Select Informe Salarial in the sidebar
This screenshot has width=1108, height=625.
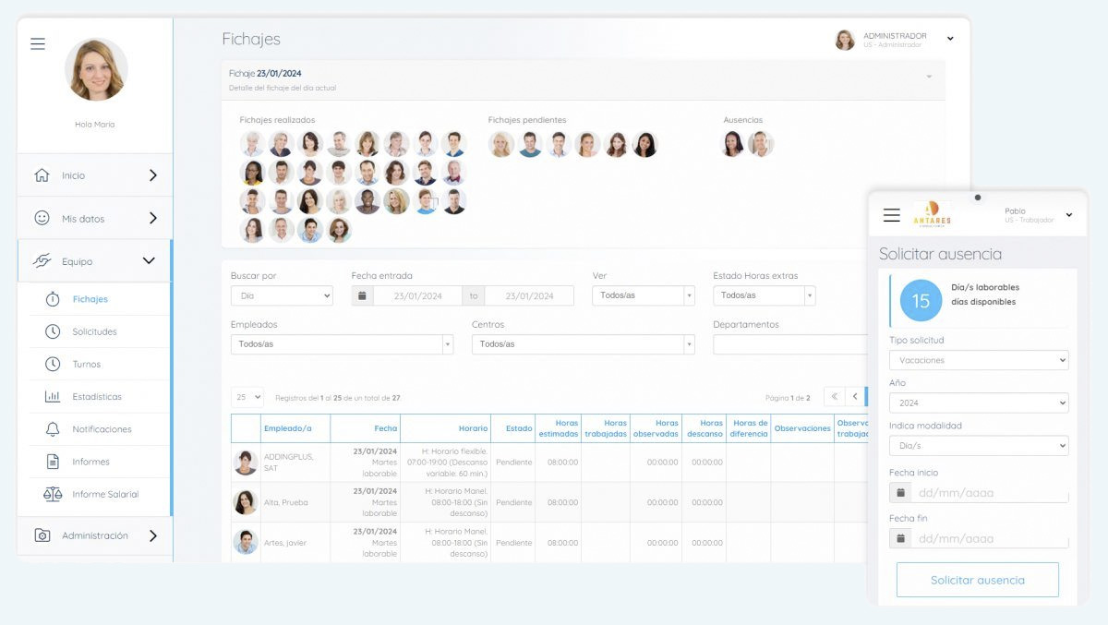click(x=105, y=494)
